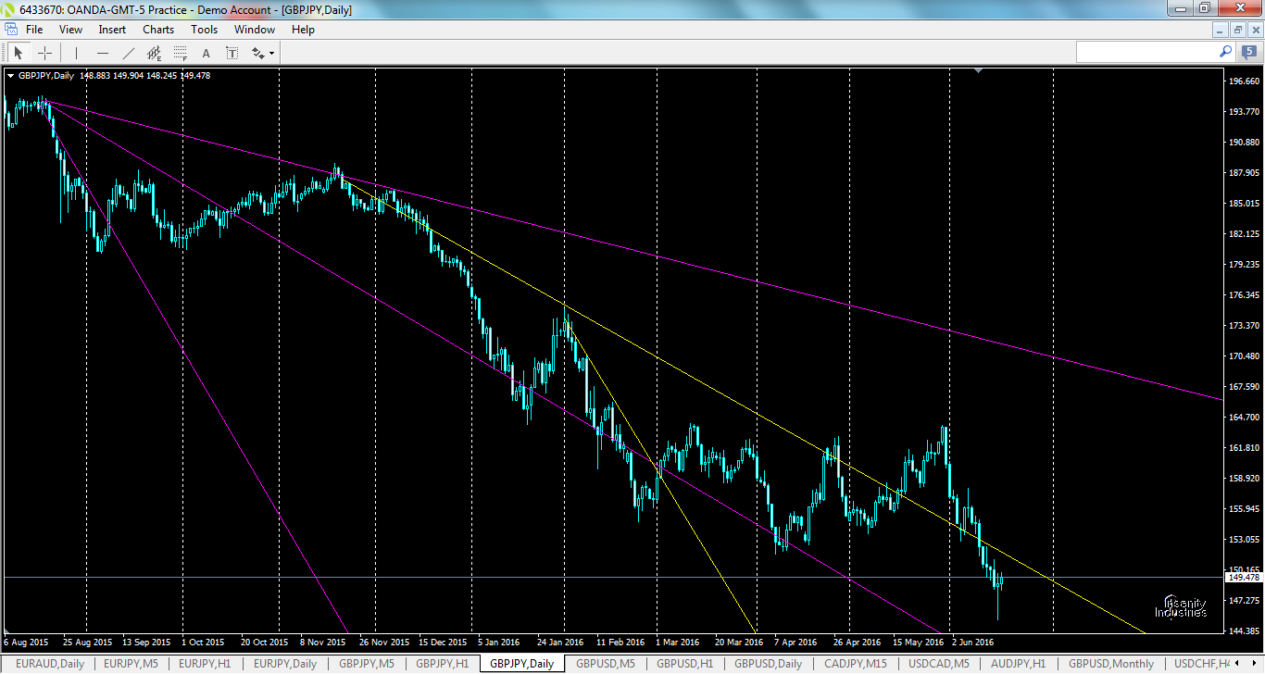Open the Charts menu
Image resolution: width=1265 pixels, height=674 pixels.
point(157,29)
